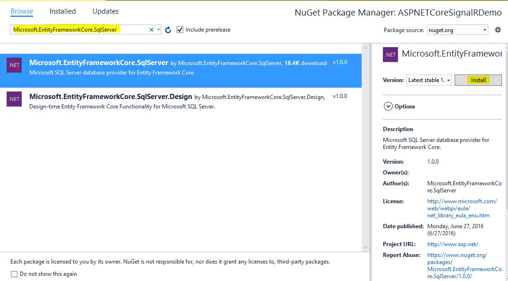Screen dimensions: 508x281
Task: Click the v1.0.0 label of SqlServer.Design package
Action: [340, 96]
